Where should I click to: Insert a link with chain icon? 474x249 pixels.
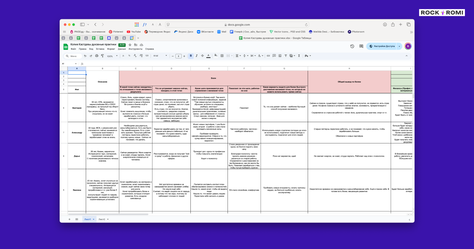[x=268, y=56]
